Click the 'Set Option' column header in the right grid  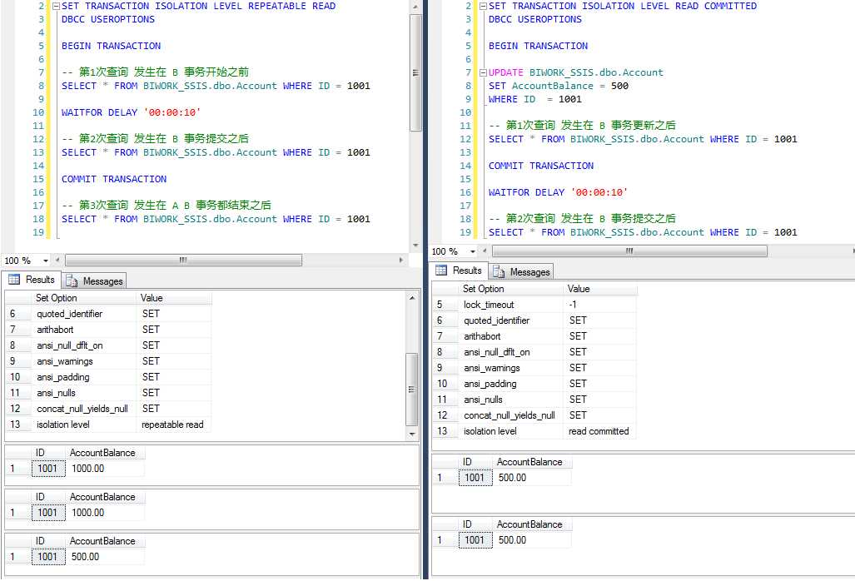point(510,289)
